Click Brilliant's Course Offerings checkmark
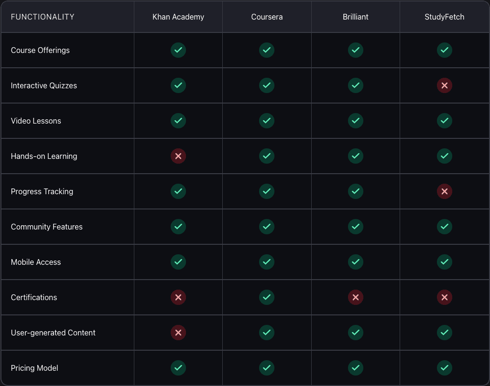 [x=355, y=50]
